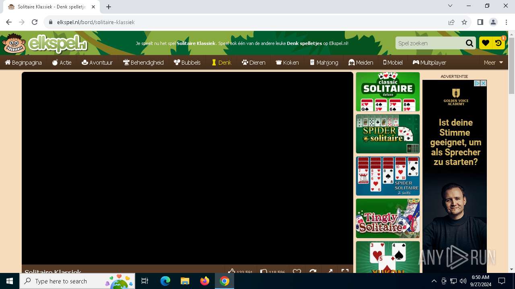Open Tingly Solitaire thumbnail

point(388,218)
